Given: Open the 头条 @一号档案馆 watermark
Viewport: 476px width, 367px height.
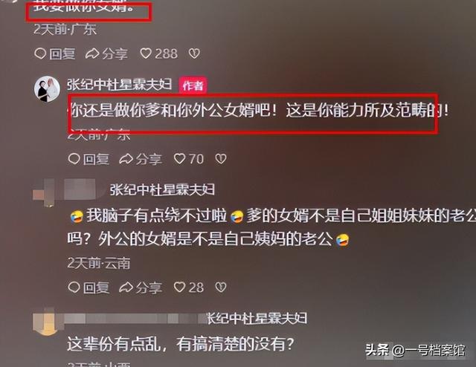Looking at the screenshot, I should pos(415,351).
